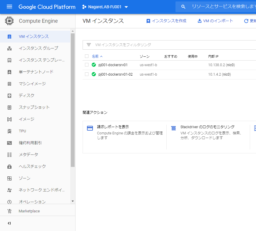Click the 更新 refresh button
Viewport: 256px width, 231px height.
pyautogui.click(x=250, y=21)
